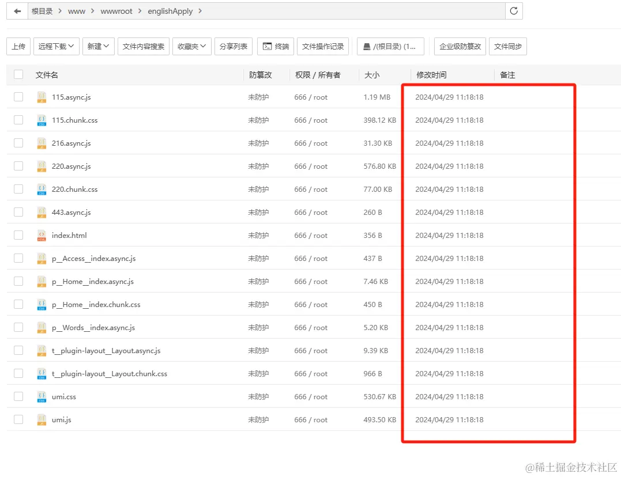
Task: Check the box for 115.async.js
Action: [18, 97]
